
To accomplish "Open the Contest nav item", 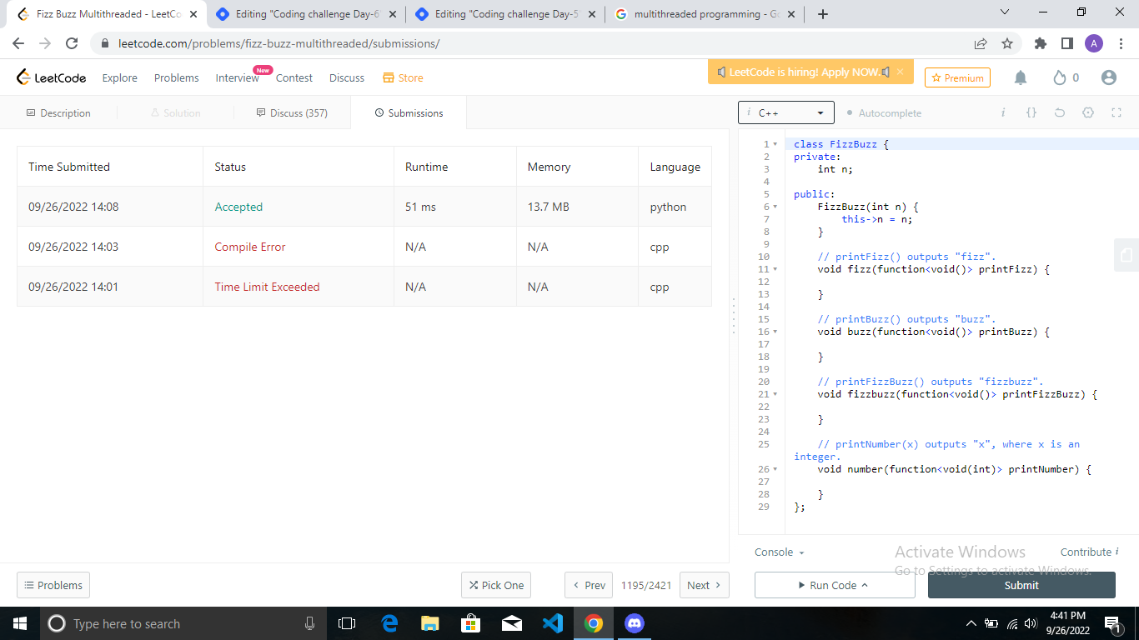I will (294, 77).
